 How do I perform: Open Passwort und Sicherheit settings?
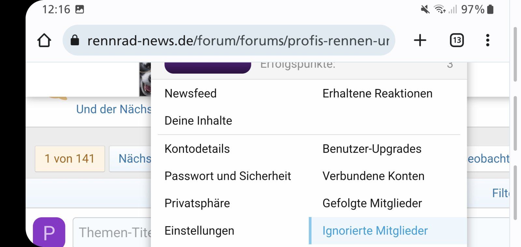point(228,176)
